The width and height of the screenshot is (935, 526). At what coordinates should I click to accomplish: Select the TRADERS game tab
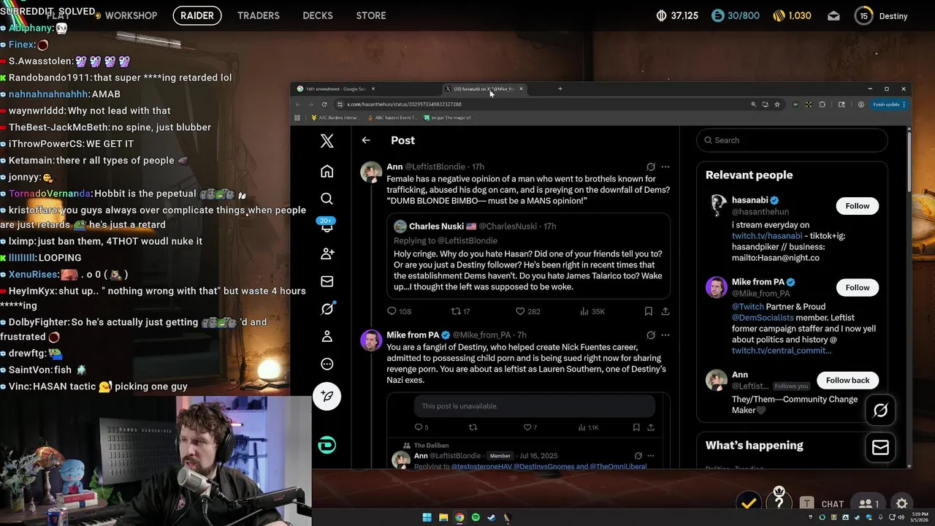(259, 15)
